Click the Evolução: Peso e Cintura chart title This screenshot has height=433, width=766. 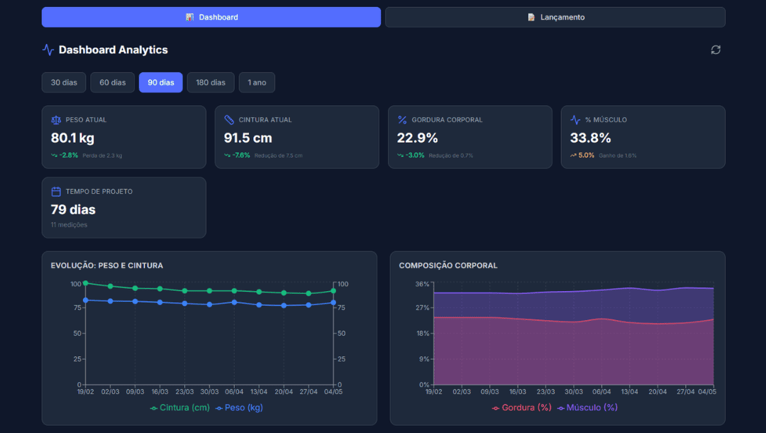[107, 265]
